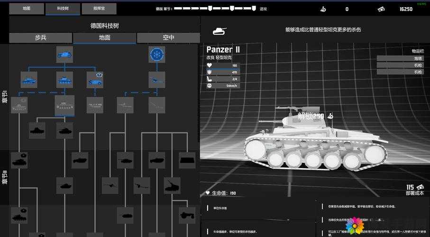Click the 物品栏 inventory heading
This screenshot has width=430, height=237.
418,51
